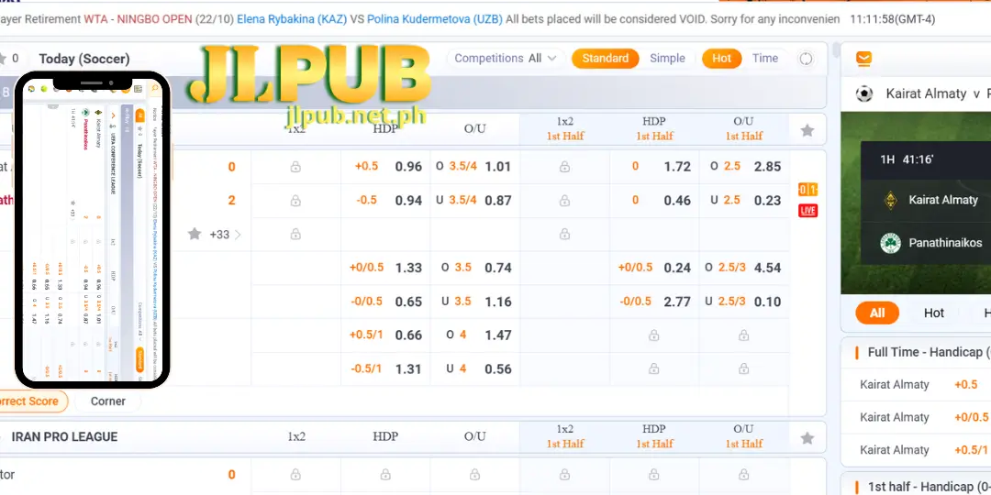Image resolution: width=991 pixels, height=495 pixels.
Task: Bet 1st half handicap 0 at 1.72
Action: pyautogui.click(x=655, y=167)
